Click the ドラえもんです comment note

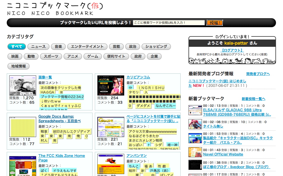click(x=65, y=171)
